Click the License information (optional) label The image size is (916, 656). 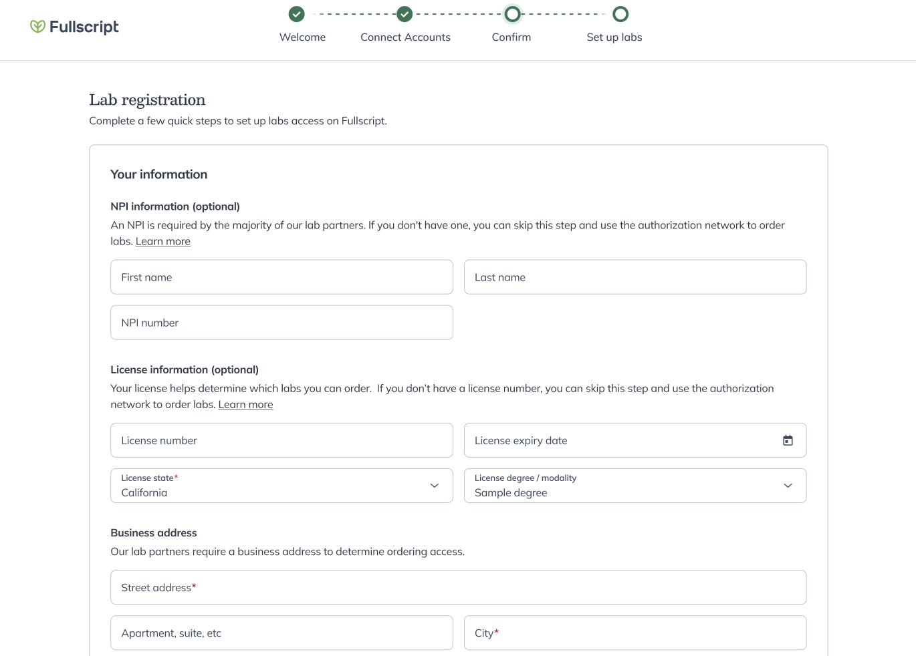coord(185,369)
